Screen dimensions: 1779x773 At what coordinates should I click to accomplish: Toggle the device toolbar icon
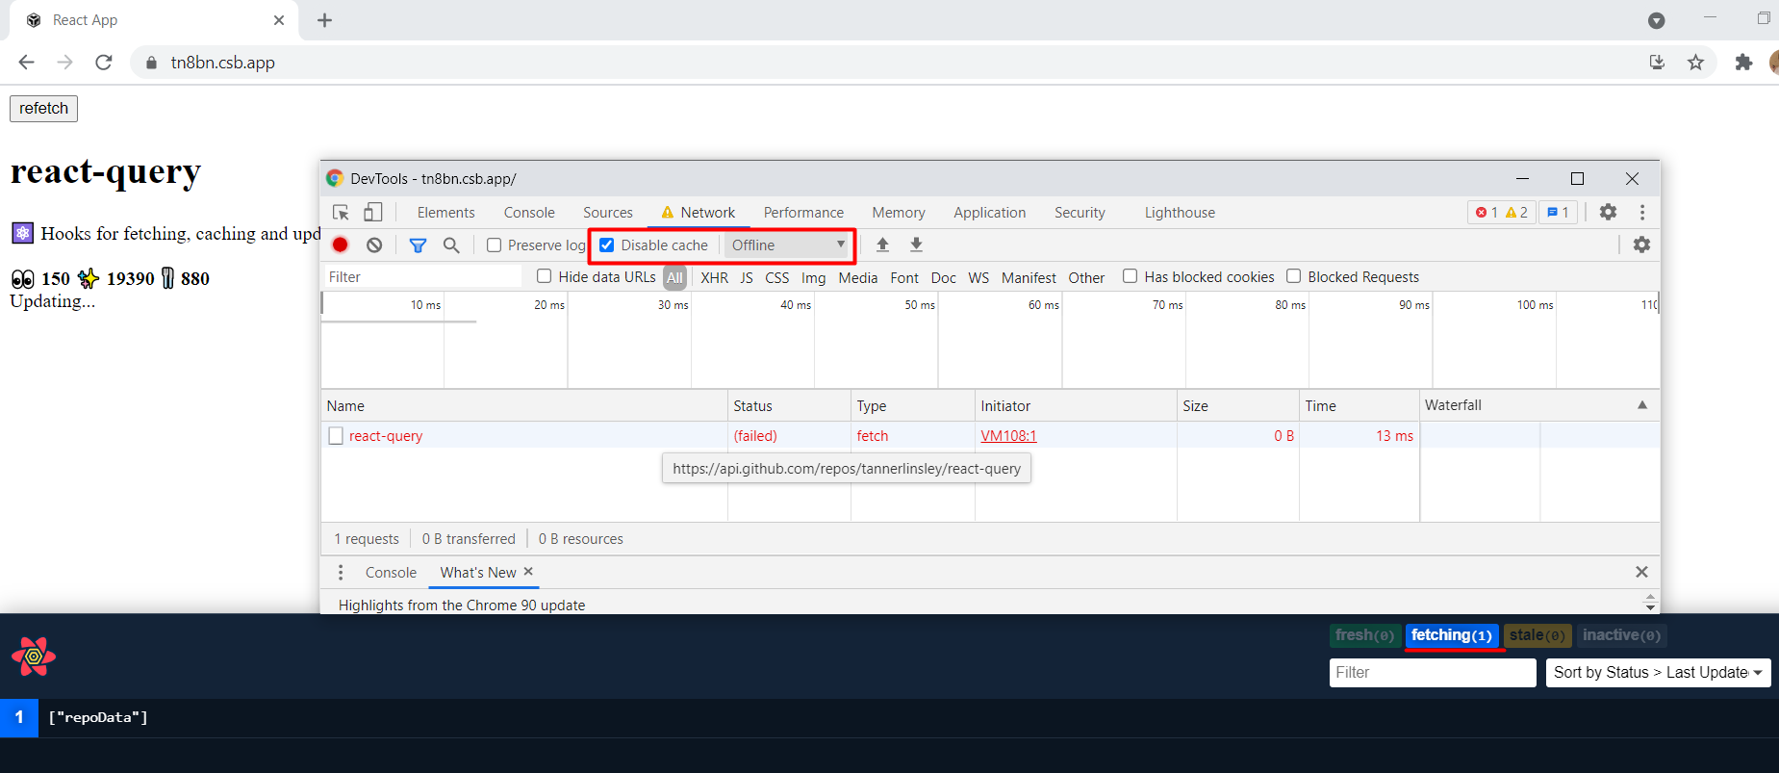[x=373, y=213]
